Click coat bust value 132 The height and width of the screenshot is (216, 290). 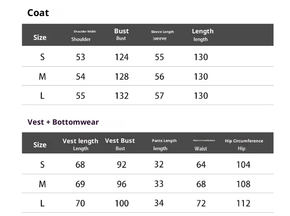tap(122, 96)
